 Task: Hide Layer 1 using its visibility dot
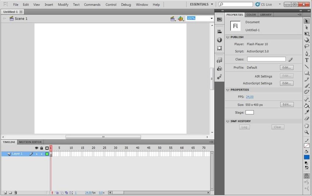coord(37,154)
